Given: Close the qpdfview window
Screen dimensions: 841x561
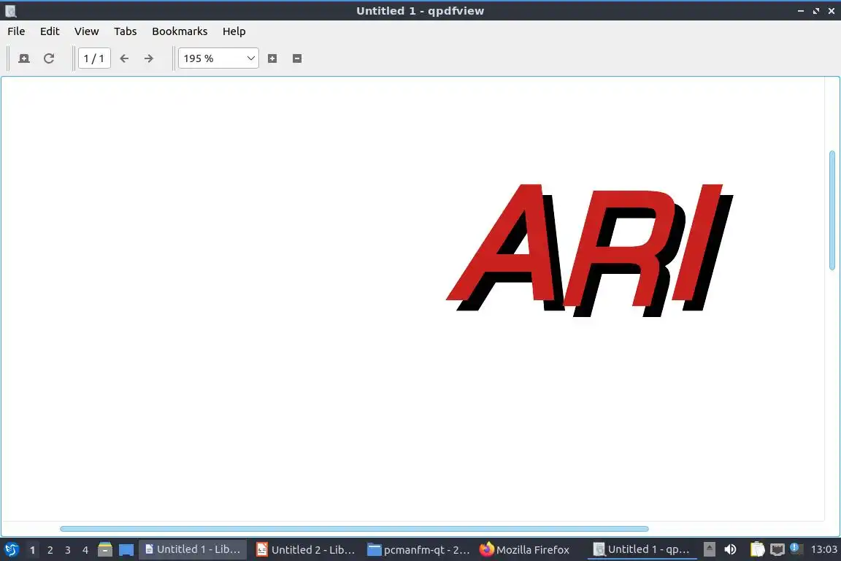Looking at the screenshot, I should 832,11.
